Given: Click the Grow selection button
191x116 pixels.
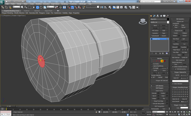Looking at the screenshot, I should point(164,71).
